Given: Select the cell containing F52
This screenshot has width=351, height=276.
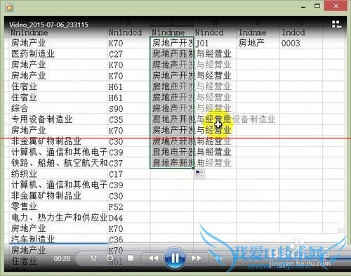Looking at the screenshot, I should [x=128, y=206].
